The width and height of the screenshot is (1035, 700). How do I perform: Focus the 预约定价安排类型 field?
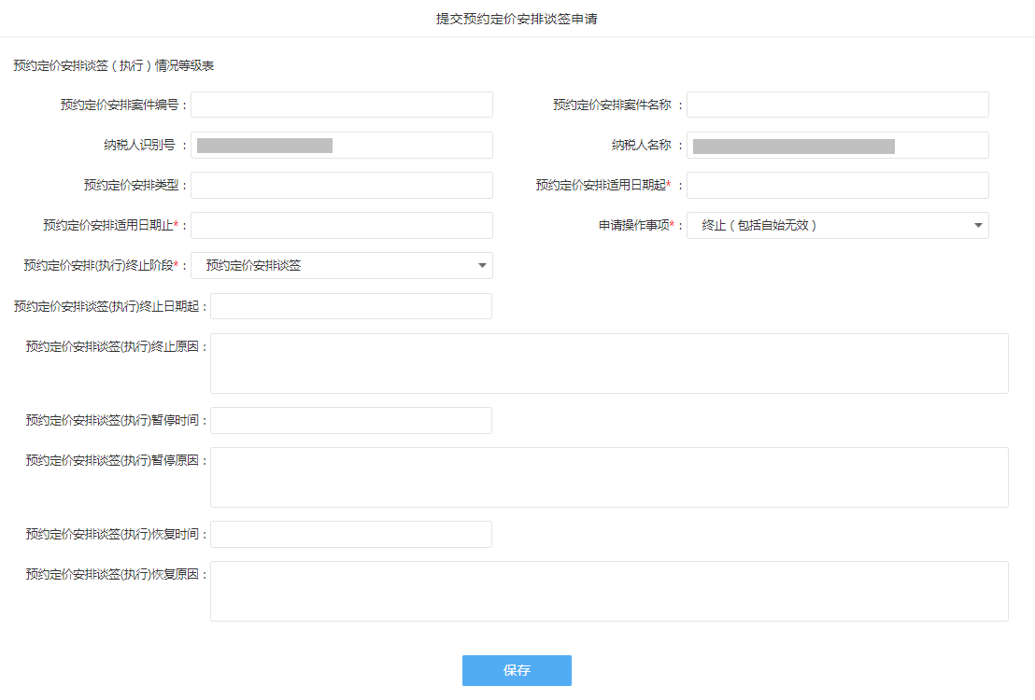pos(342,185)
